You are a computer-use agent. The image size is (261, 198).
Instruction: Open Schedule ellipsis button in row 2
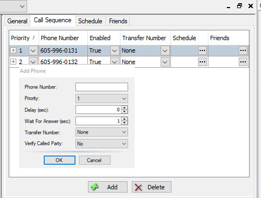click(202, 62)
